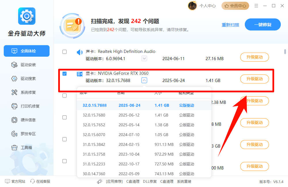Click the date 2025-06-12 in version list
288x187 pixels.
click(x=129, y=115)
